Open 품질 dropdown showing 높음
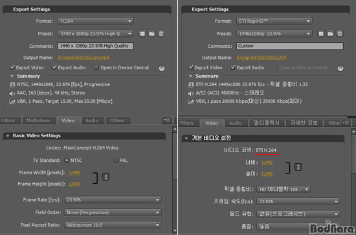356x235 pixels. [x=298, y=227]
